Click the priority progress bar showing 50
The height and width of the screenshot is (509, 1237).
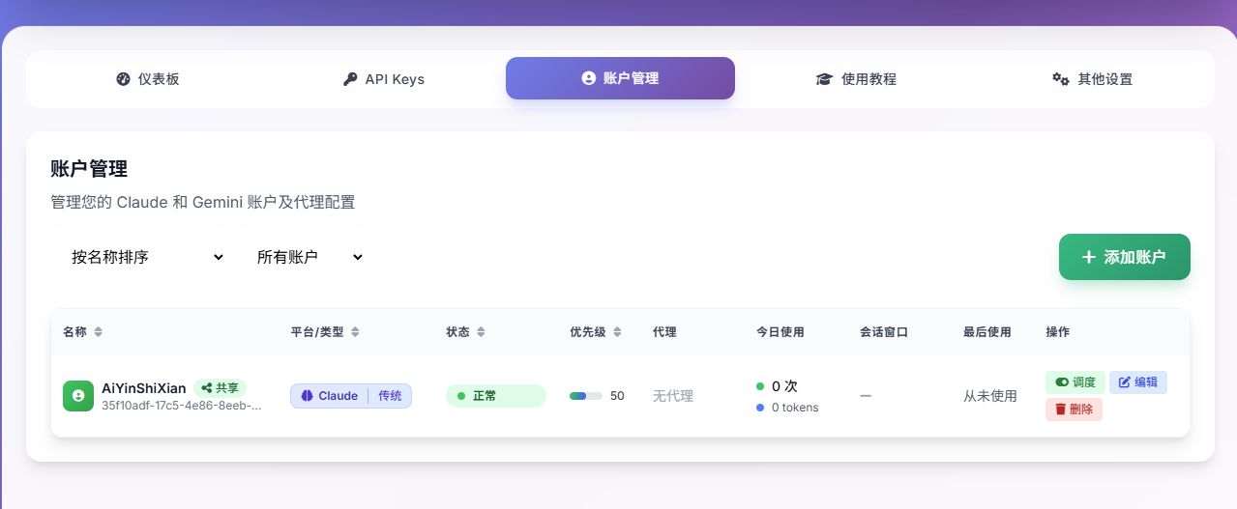click(x=585, y=396)
